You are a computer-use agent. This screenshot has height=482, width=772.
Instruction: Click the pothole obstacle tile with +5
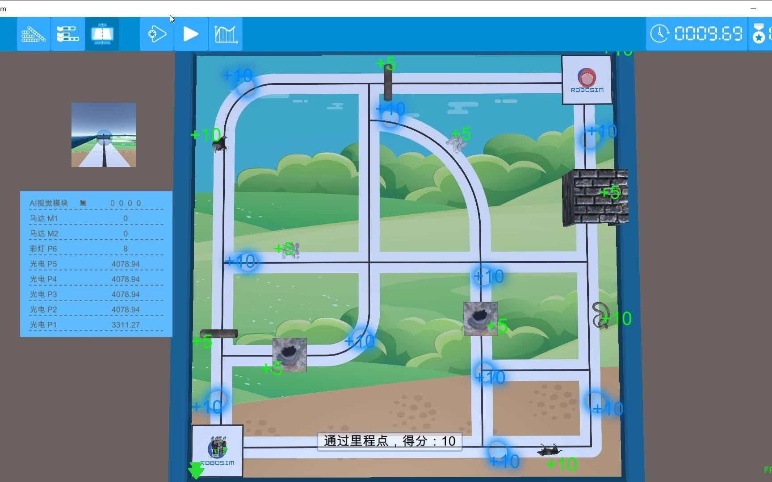pos(480,318)
